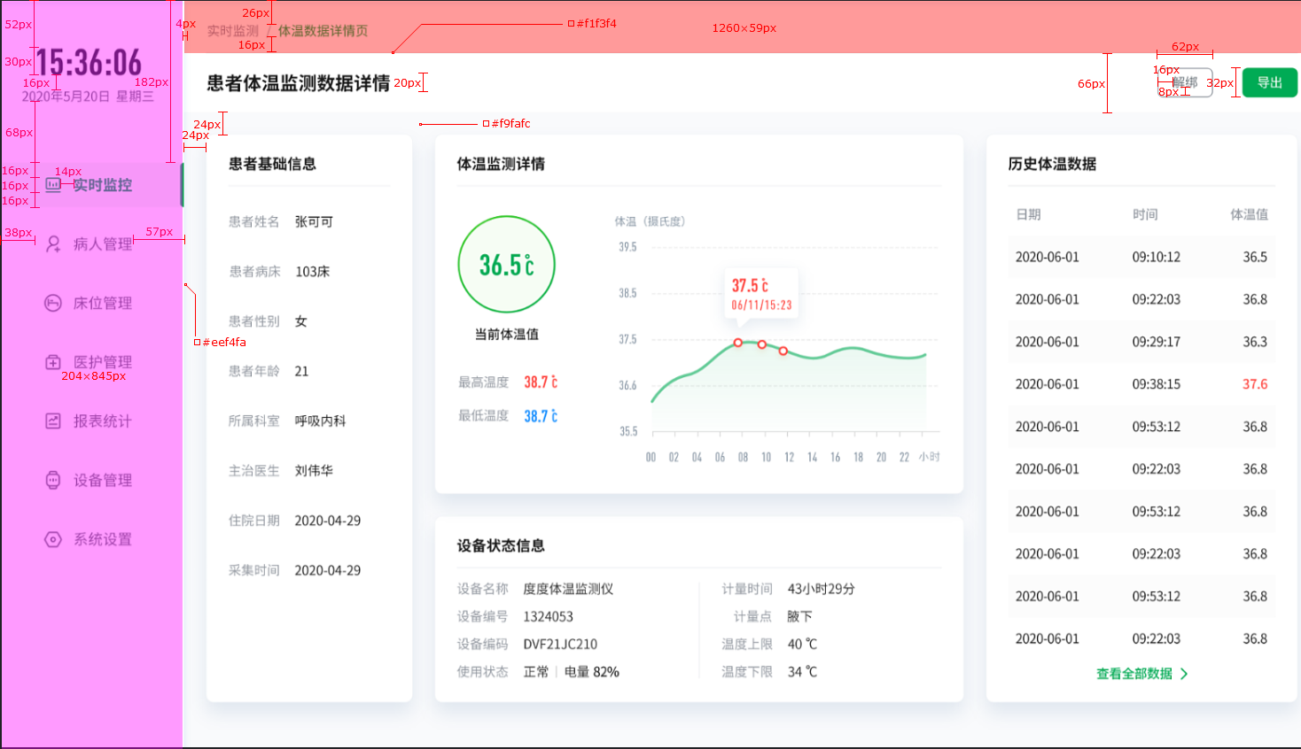Click the 床位管理 bed icon

tap(53, 303)
